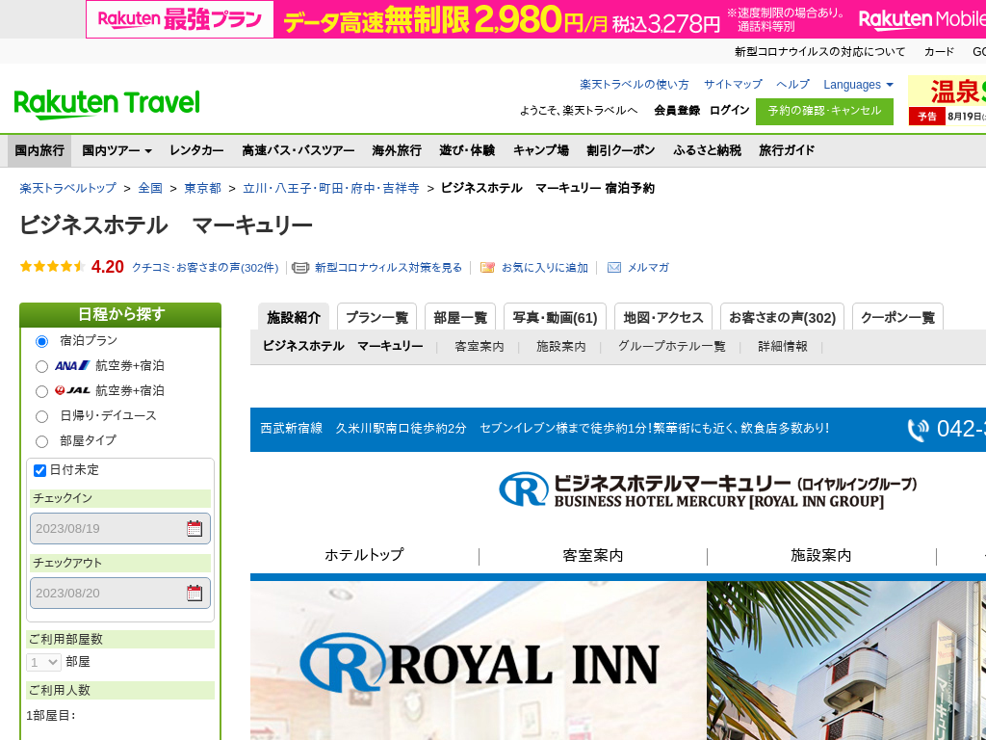Click the 会員登録 link
This screenshot has height=740, width=986.
677,111
